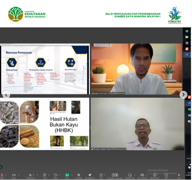Open Whiteboards from the toolbar

(x=130, y=176)
